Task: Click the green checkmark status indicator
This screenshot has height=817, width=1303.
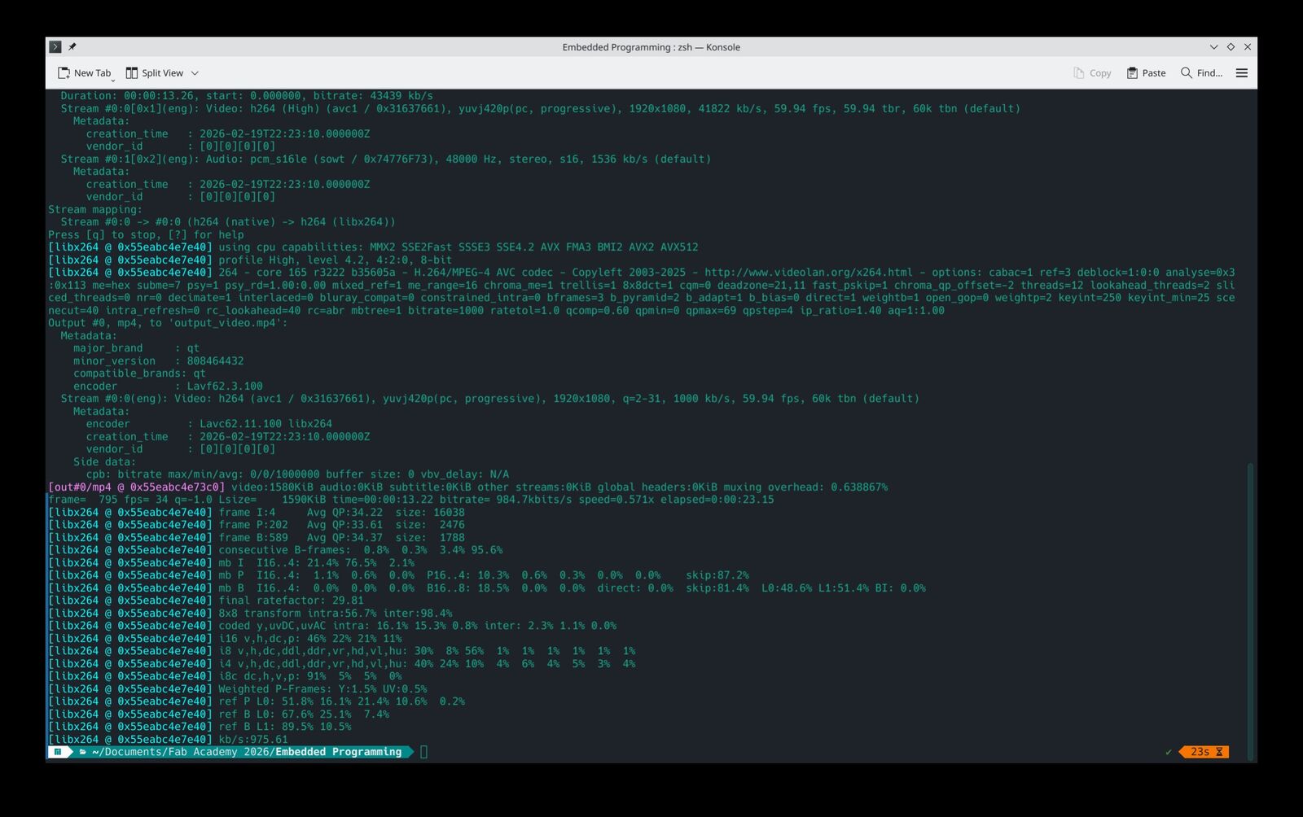Action: pyautogui.click(x=1169, y=752)
